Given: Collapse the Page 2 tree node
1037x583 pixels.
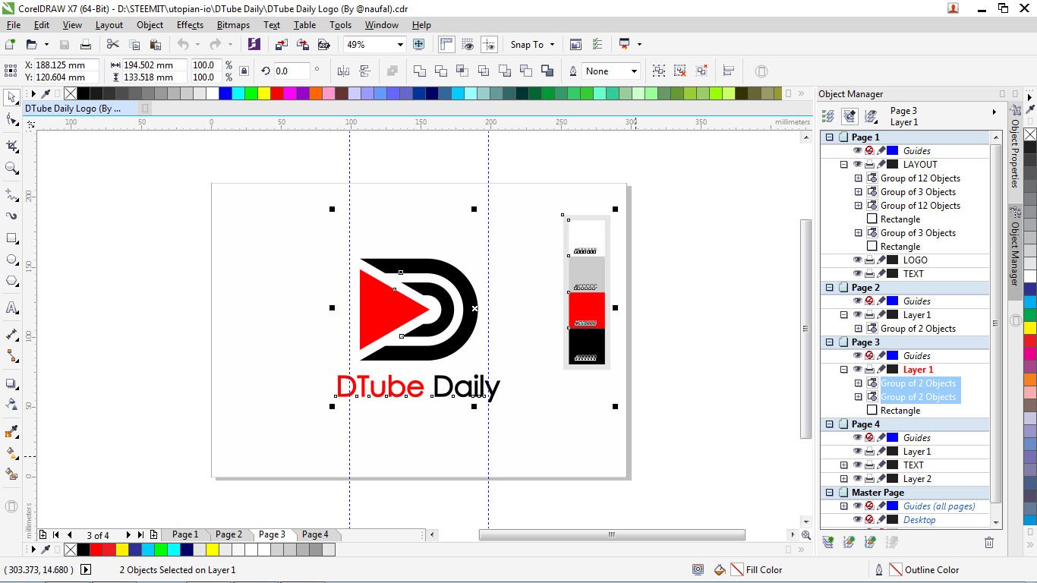Looking at the screenshot, I should 830,288.
